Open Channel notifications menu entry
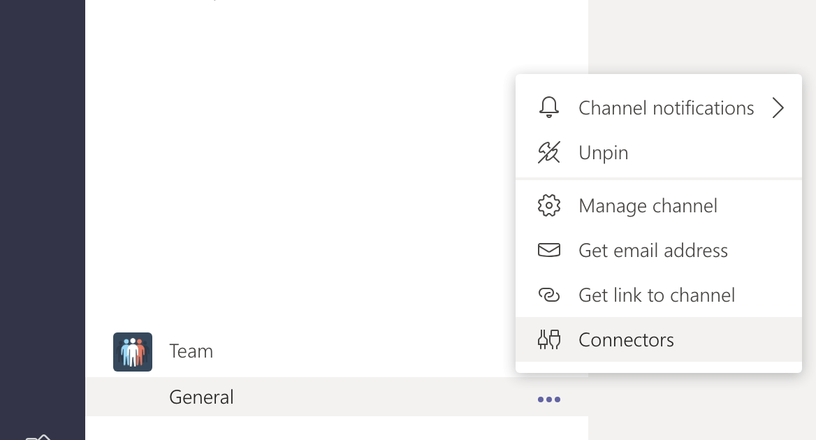The image size is (816, 440). 658,108
